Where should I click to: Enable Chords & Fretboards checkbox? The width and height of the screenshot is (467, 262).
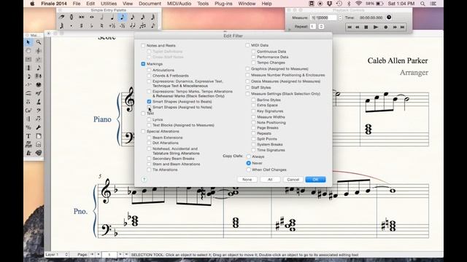point(149,76)
